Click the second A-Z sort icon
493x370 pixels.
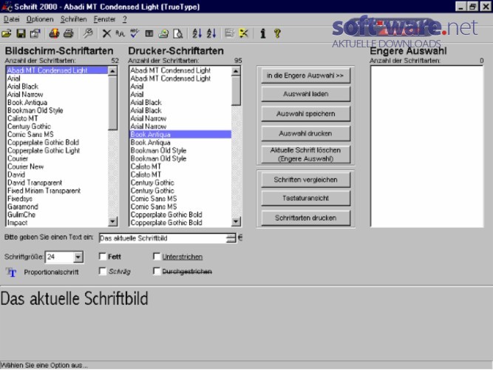point(211,33)
